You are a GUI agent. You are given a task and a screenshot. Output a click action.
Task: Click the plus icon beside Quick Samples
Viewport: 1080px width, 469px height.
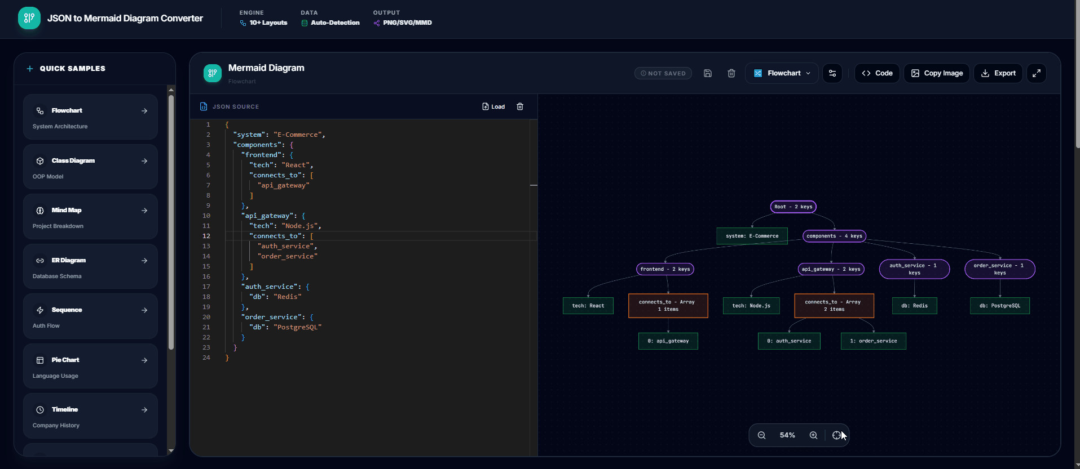point(30,69)
